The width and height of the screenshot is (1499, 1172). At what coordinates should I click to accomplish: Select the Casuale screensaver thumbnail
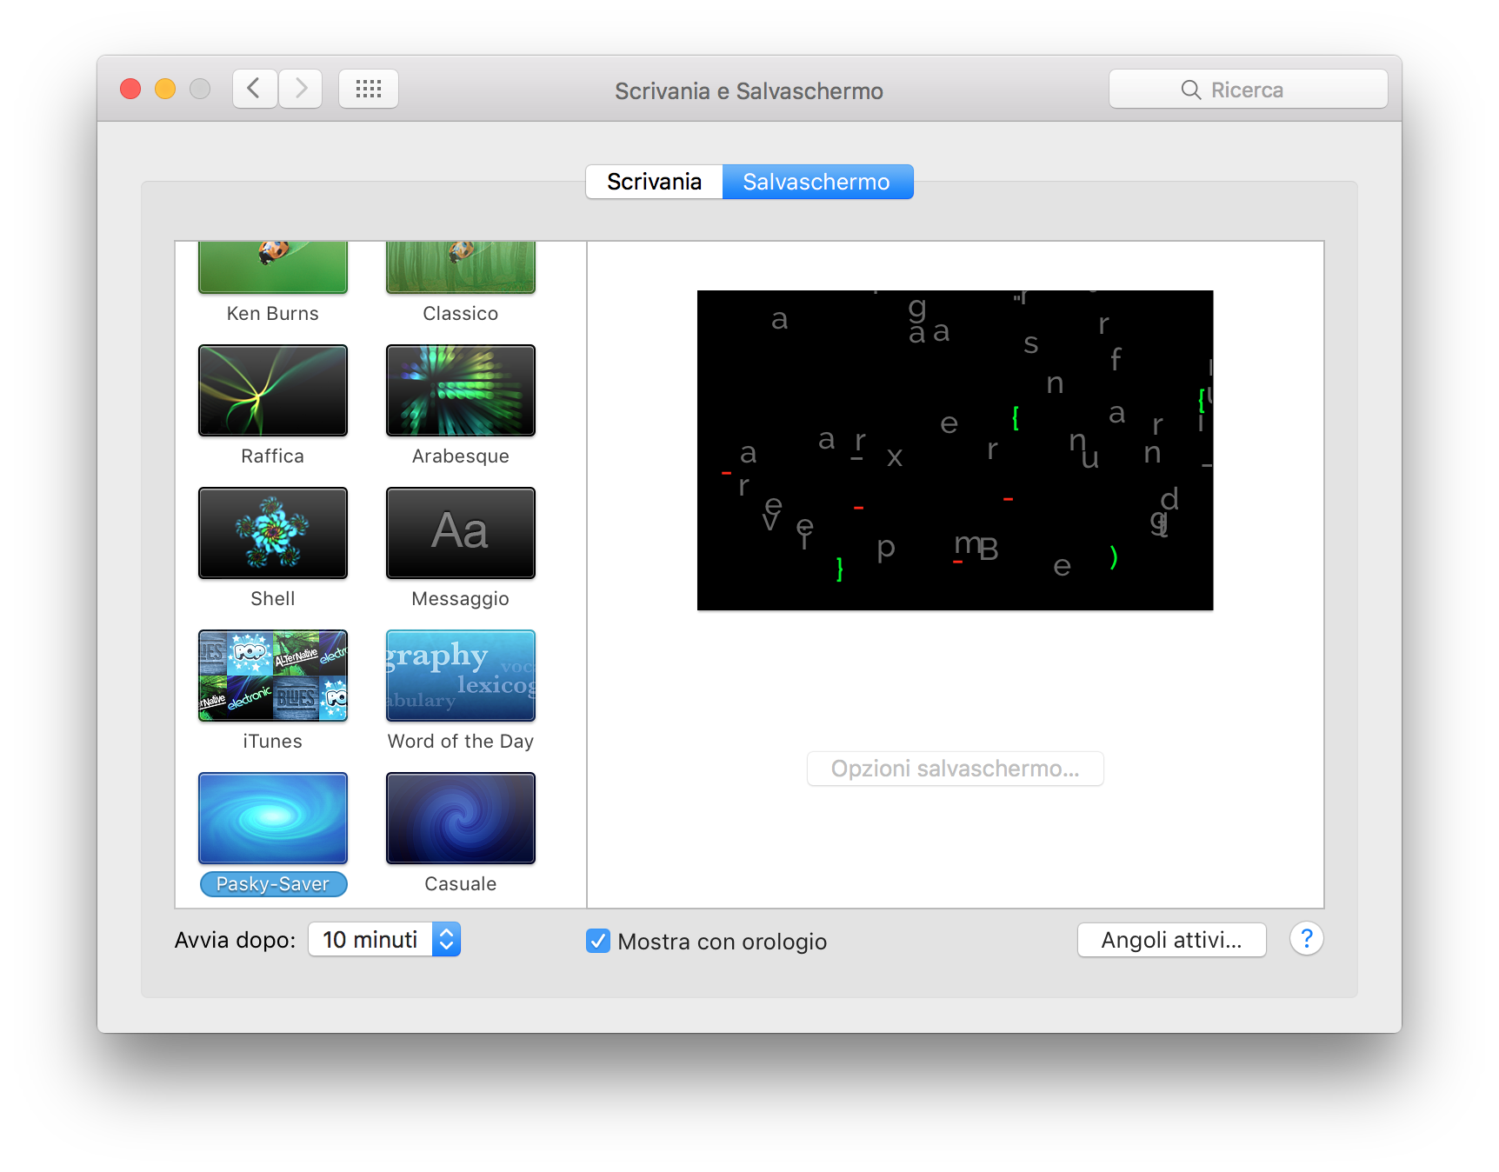[x=461, y=818]
